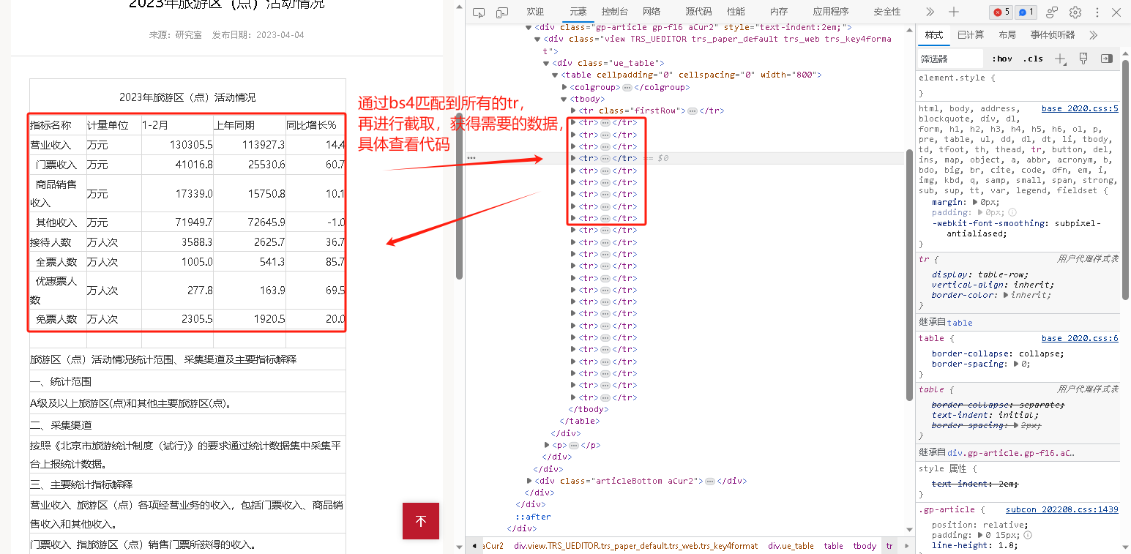Open a new DevTools panel with the plus
This screenshot has height=554, width=1131.
tap(953, 12)
